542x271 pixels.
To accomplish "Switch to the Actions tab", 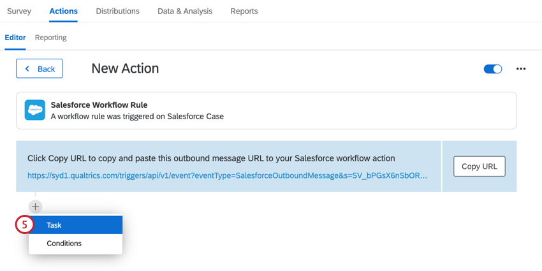I will tap(63, 11).
